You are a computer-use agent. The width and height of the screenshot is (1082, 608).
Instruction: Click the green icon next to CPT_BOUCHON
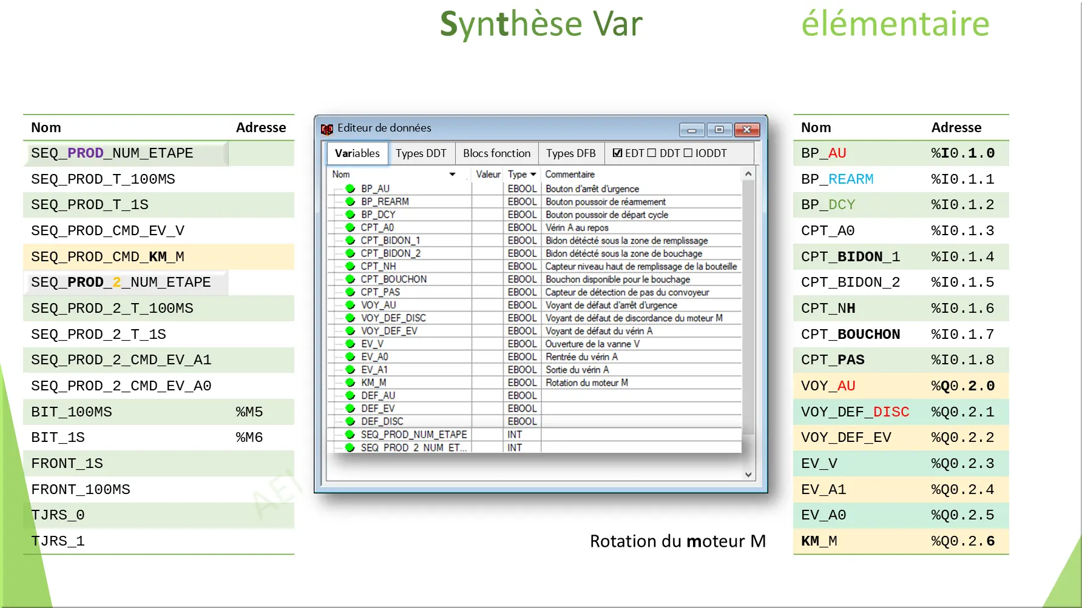(x=350, y=279)
